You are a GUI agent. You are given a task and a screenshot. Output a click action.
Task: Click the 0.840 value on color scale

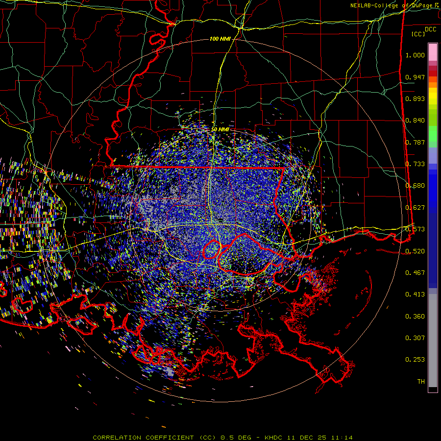415,121
